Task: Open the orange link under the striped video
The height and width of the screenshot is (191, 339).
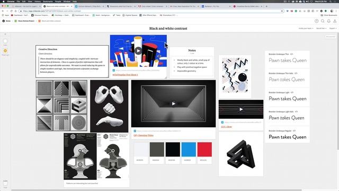Action: tap(226, 127)
